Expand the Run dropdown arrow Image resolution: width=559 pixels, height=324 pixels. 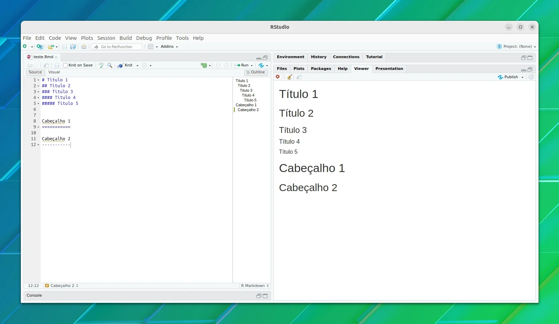pos(252,65)
